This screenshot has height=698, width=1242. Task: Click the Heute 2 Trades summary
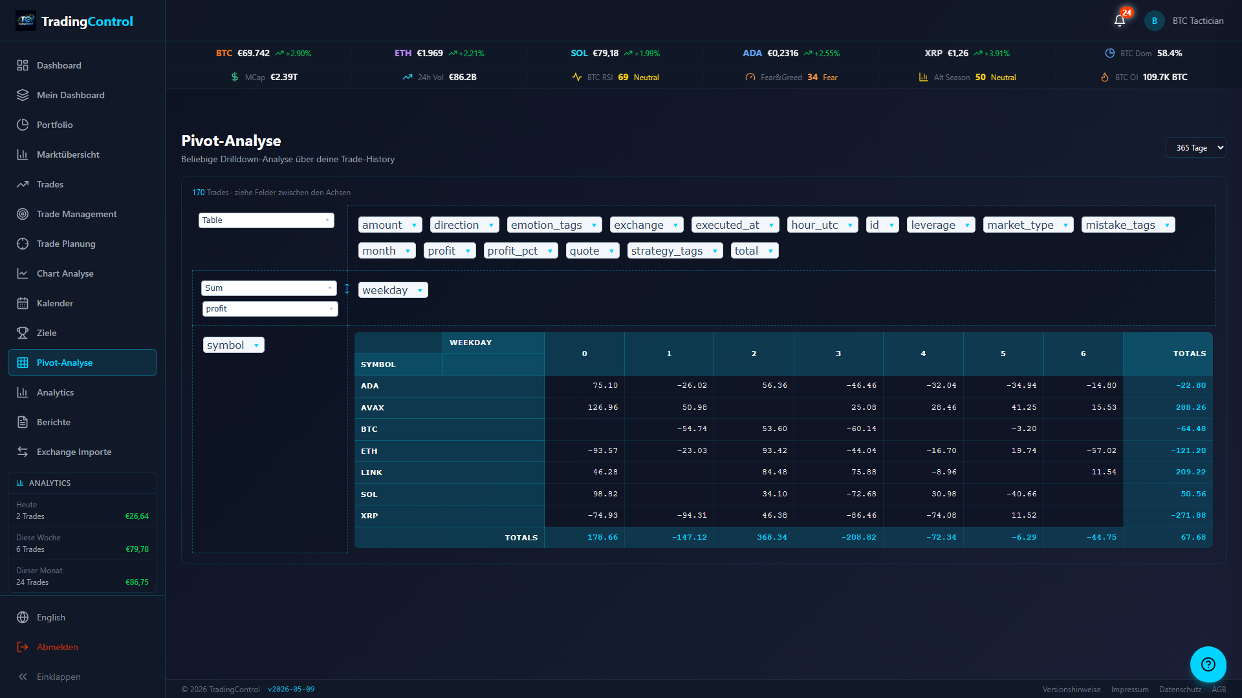pos(82,511)
